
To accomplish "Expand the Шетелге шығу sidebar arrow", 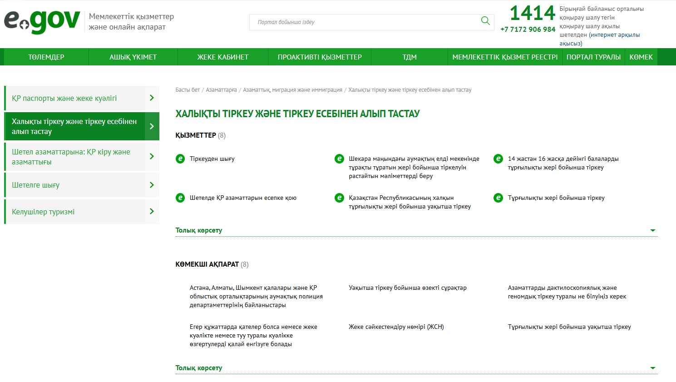I will point(152,185).
